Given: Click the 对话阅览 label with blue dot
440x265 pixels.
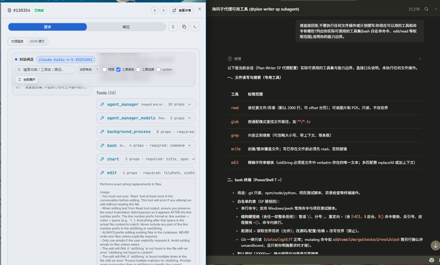Looking at the screenshot, I should pos(26,59).
